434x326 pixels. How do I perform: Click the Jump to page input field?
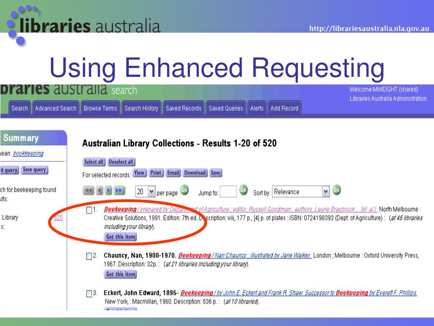coord(228,191)
